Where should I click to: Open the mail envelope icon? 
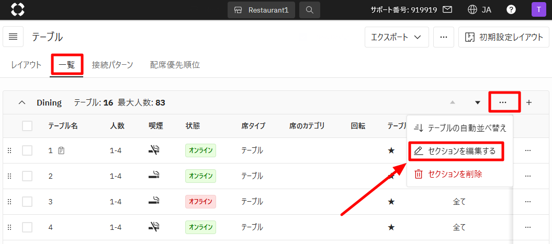tap(447, 9)
